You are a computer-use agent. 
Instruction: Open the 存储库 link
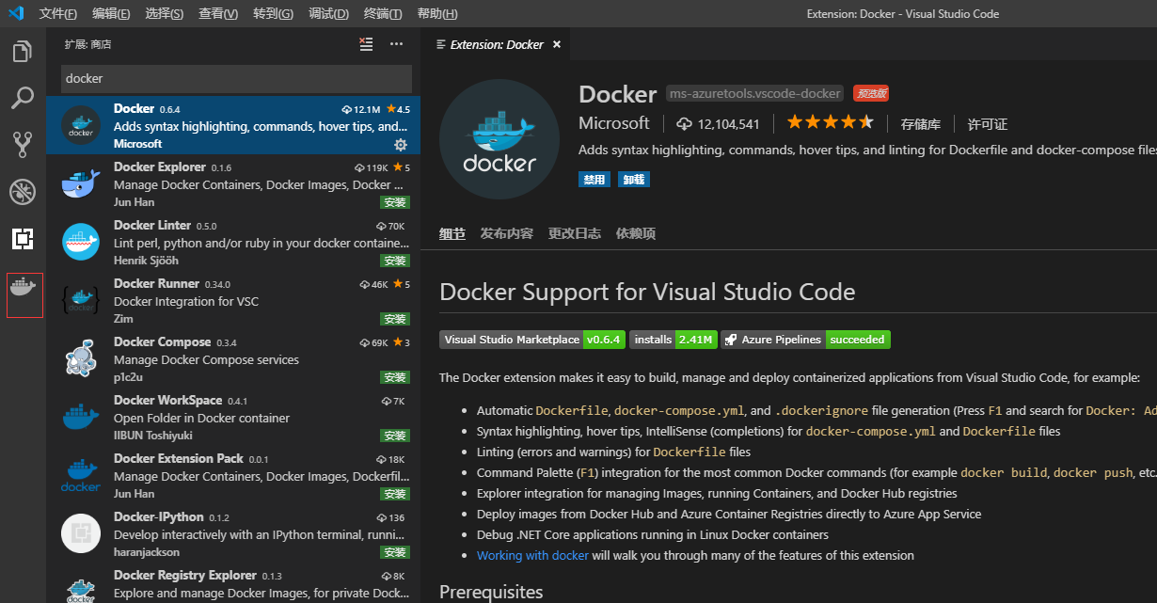[920, 123]
